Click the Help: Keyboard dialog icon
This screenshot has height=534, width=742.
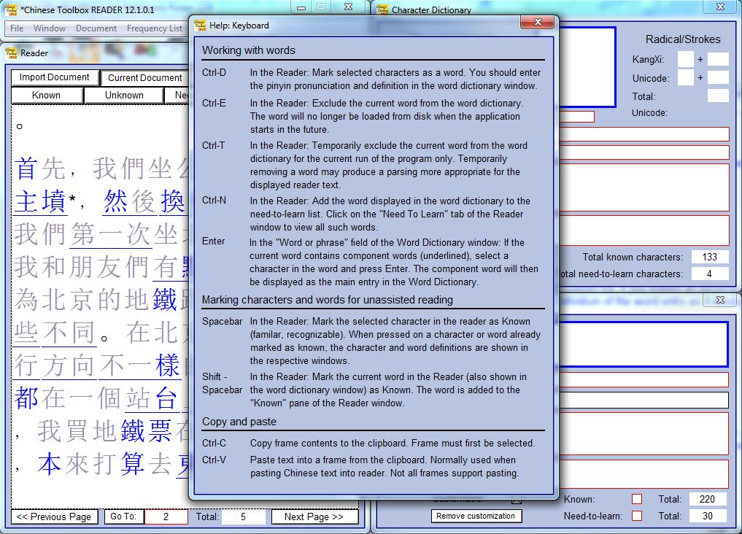200,26
